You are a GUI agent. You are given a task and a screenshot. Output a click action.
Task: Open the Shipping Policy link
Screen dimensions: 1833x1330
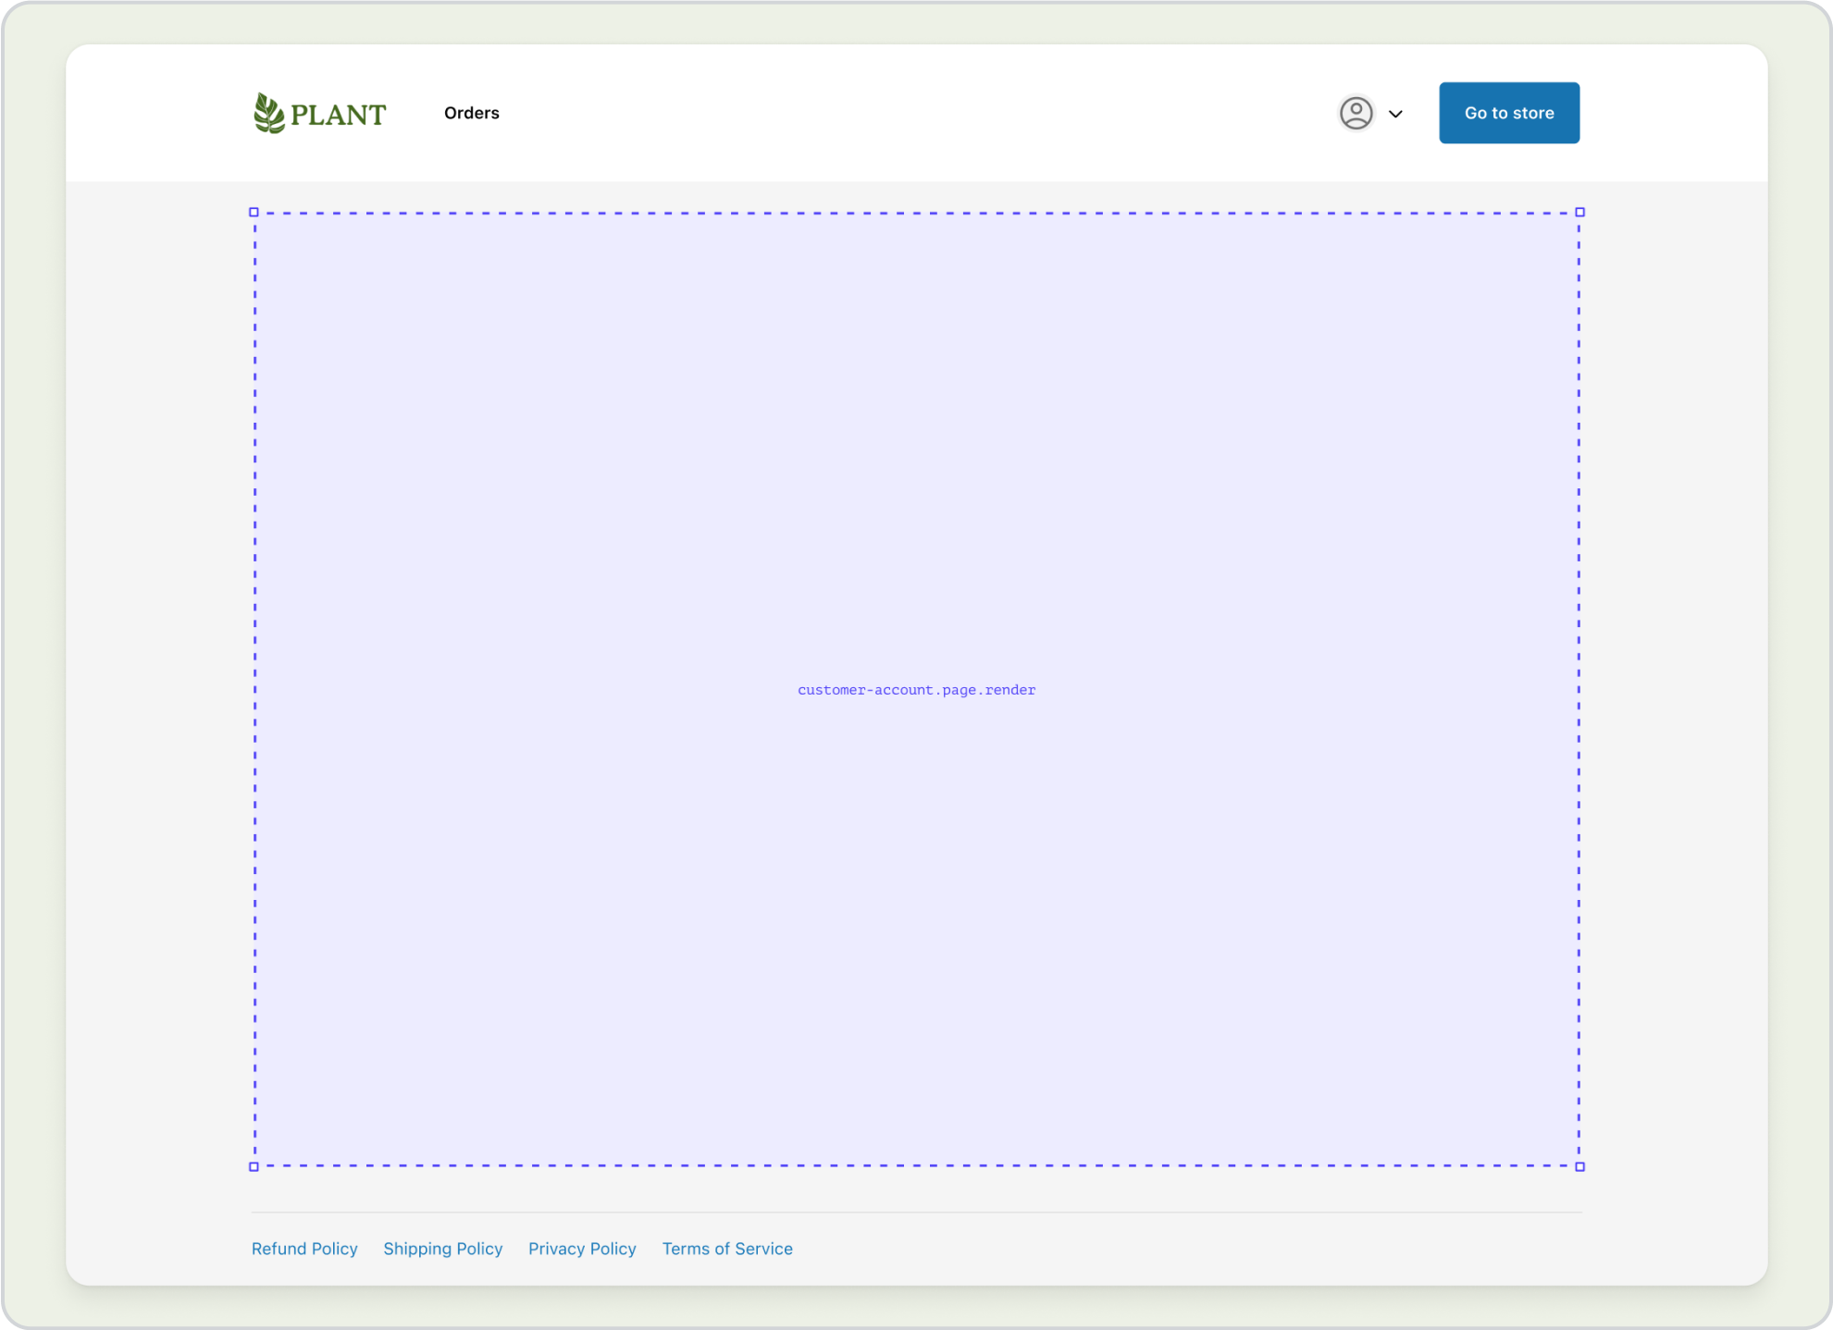pos(442,1249)
